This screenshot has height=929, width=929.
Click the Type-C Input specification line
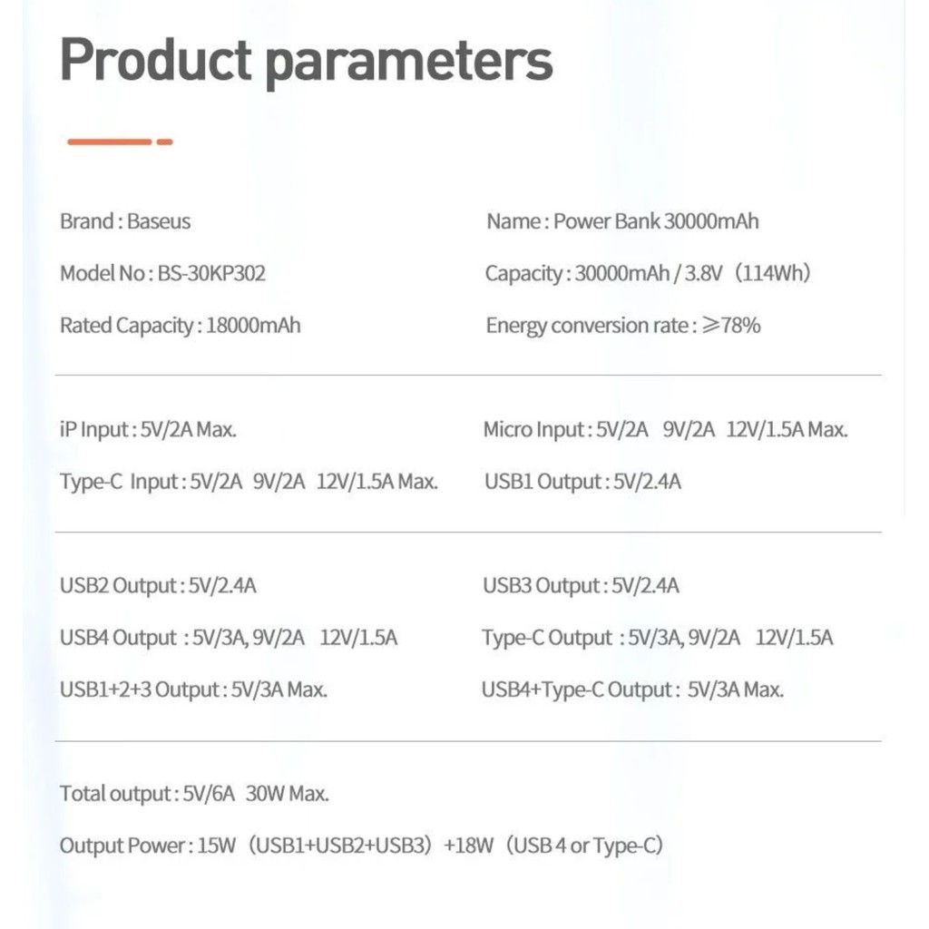point(249,482)
